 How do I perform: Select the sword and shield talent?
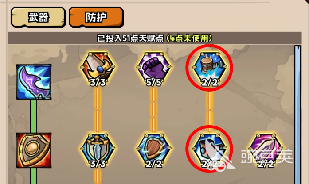[98, 149]
